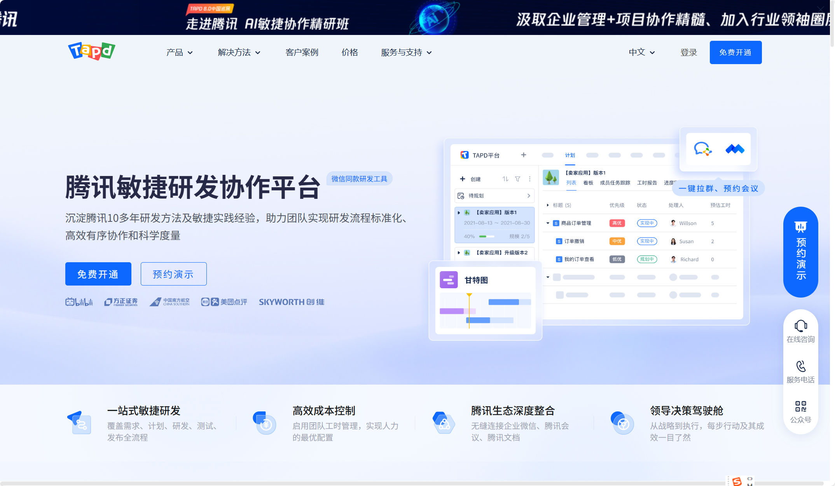Screen dimensions: 835x486
Task: Select the Tencent Meeting icon in popup card
Action: point(735,149)
